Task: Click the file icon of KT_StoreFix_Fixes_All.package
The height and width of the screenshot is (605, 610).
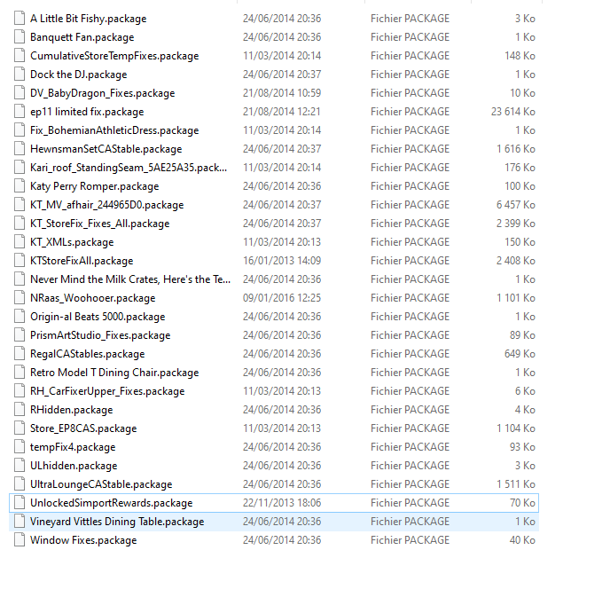Action: 20,224
